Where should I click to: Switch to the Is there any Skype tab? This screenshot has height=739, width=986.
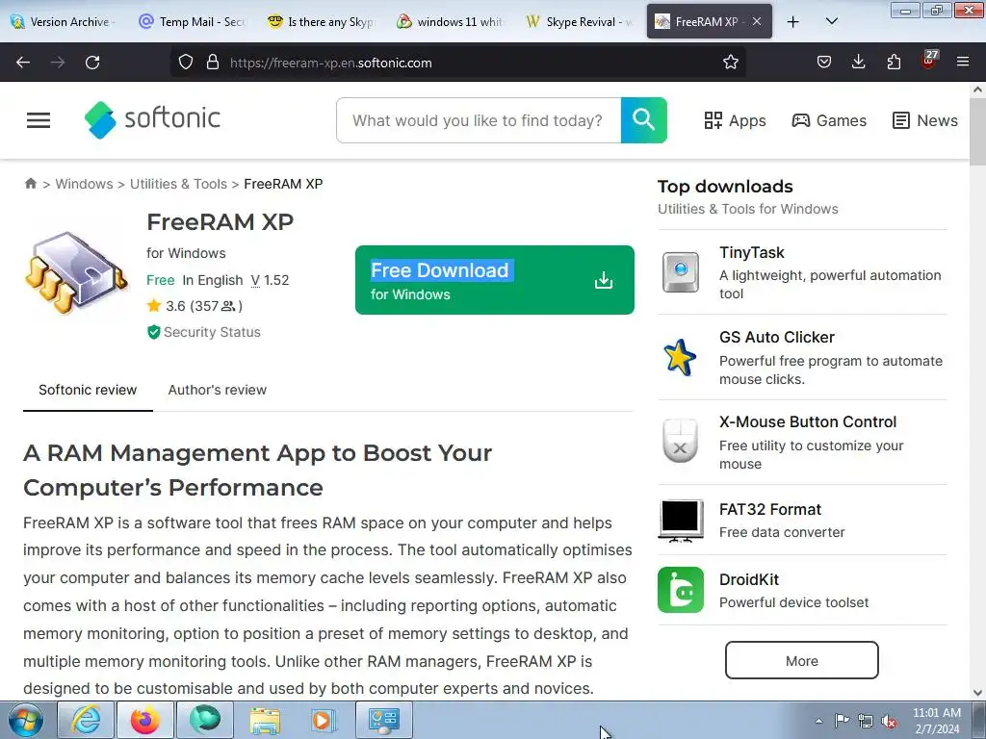pos(322,21)
